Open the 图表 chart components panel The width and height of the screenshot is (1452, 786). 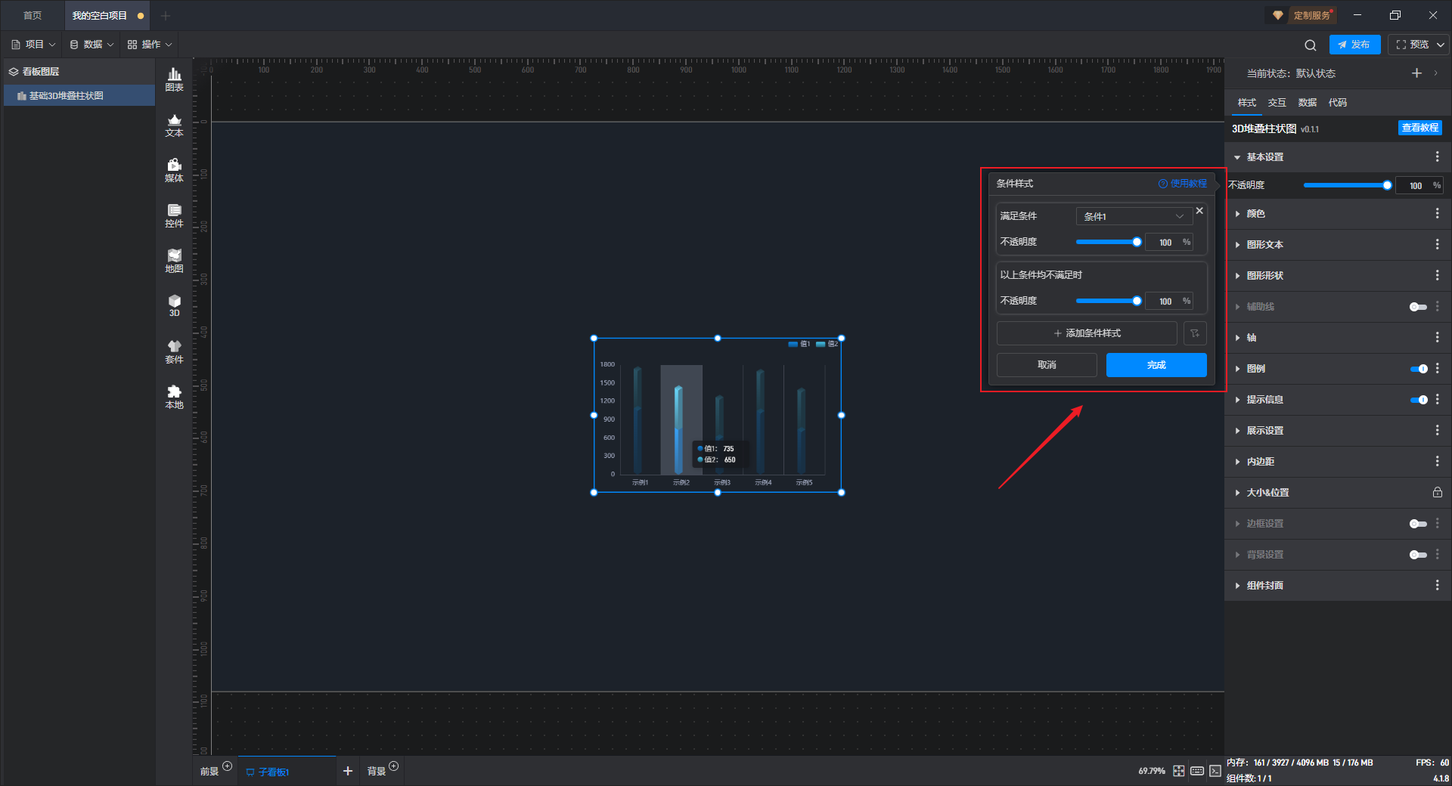point(174,79)
